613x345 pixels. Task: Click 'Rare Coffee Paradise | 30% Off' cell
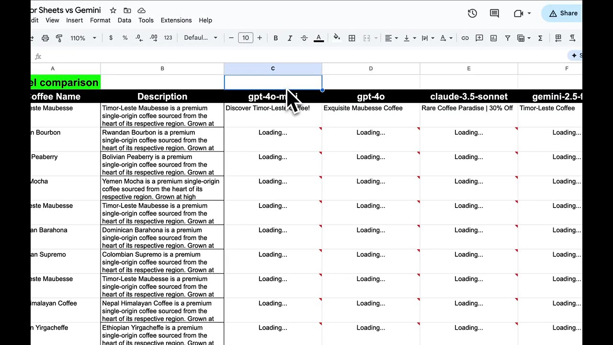[x=468, y=115]
